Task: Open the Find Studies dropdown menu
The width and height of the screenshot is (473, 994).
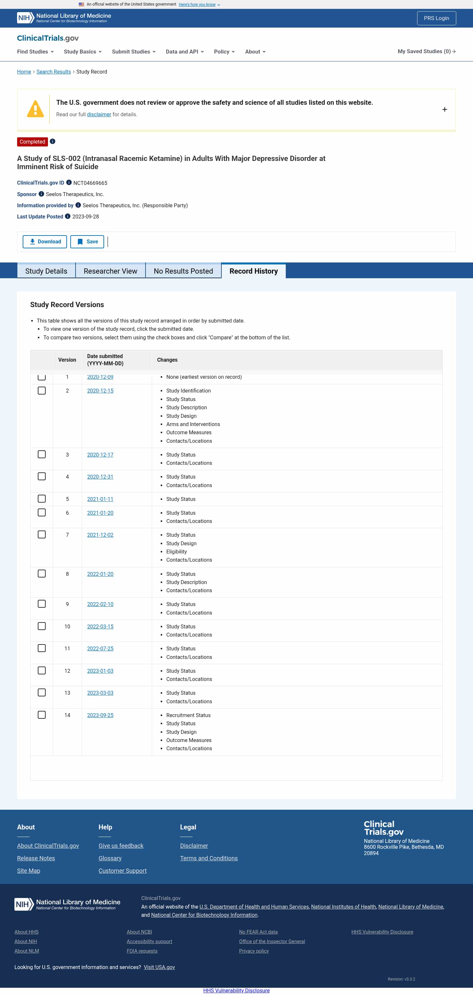Action: click(x=35, y=52)
